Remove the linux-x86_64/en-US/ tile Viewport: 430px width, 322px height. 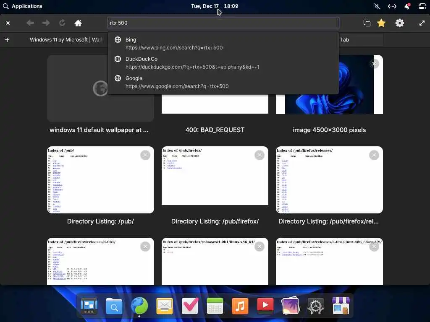(374, 247)
